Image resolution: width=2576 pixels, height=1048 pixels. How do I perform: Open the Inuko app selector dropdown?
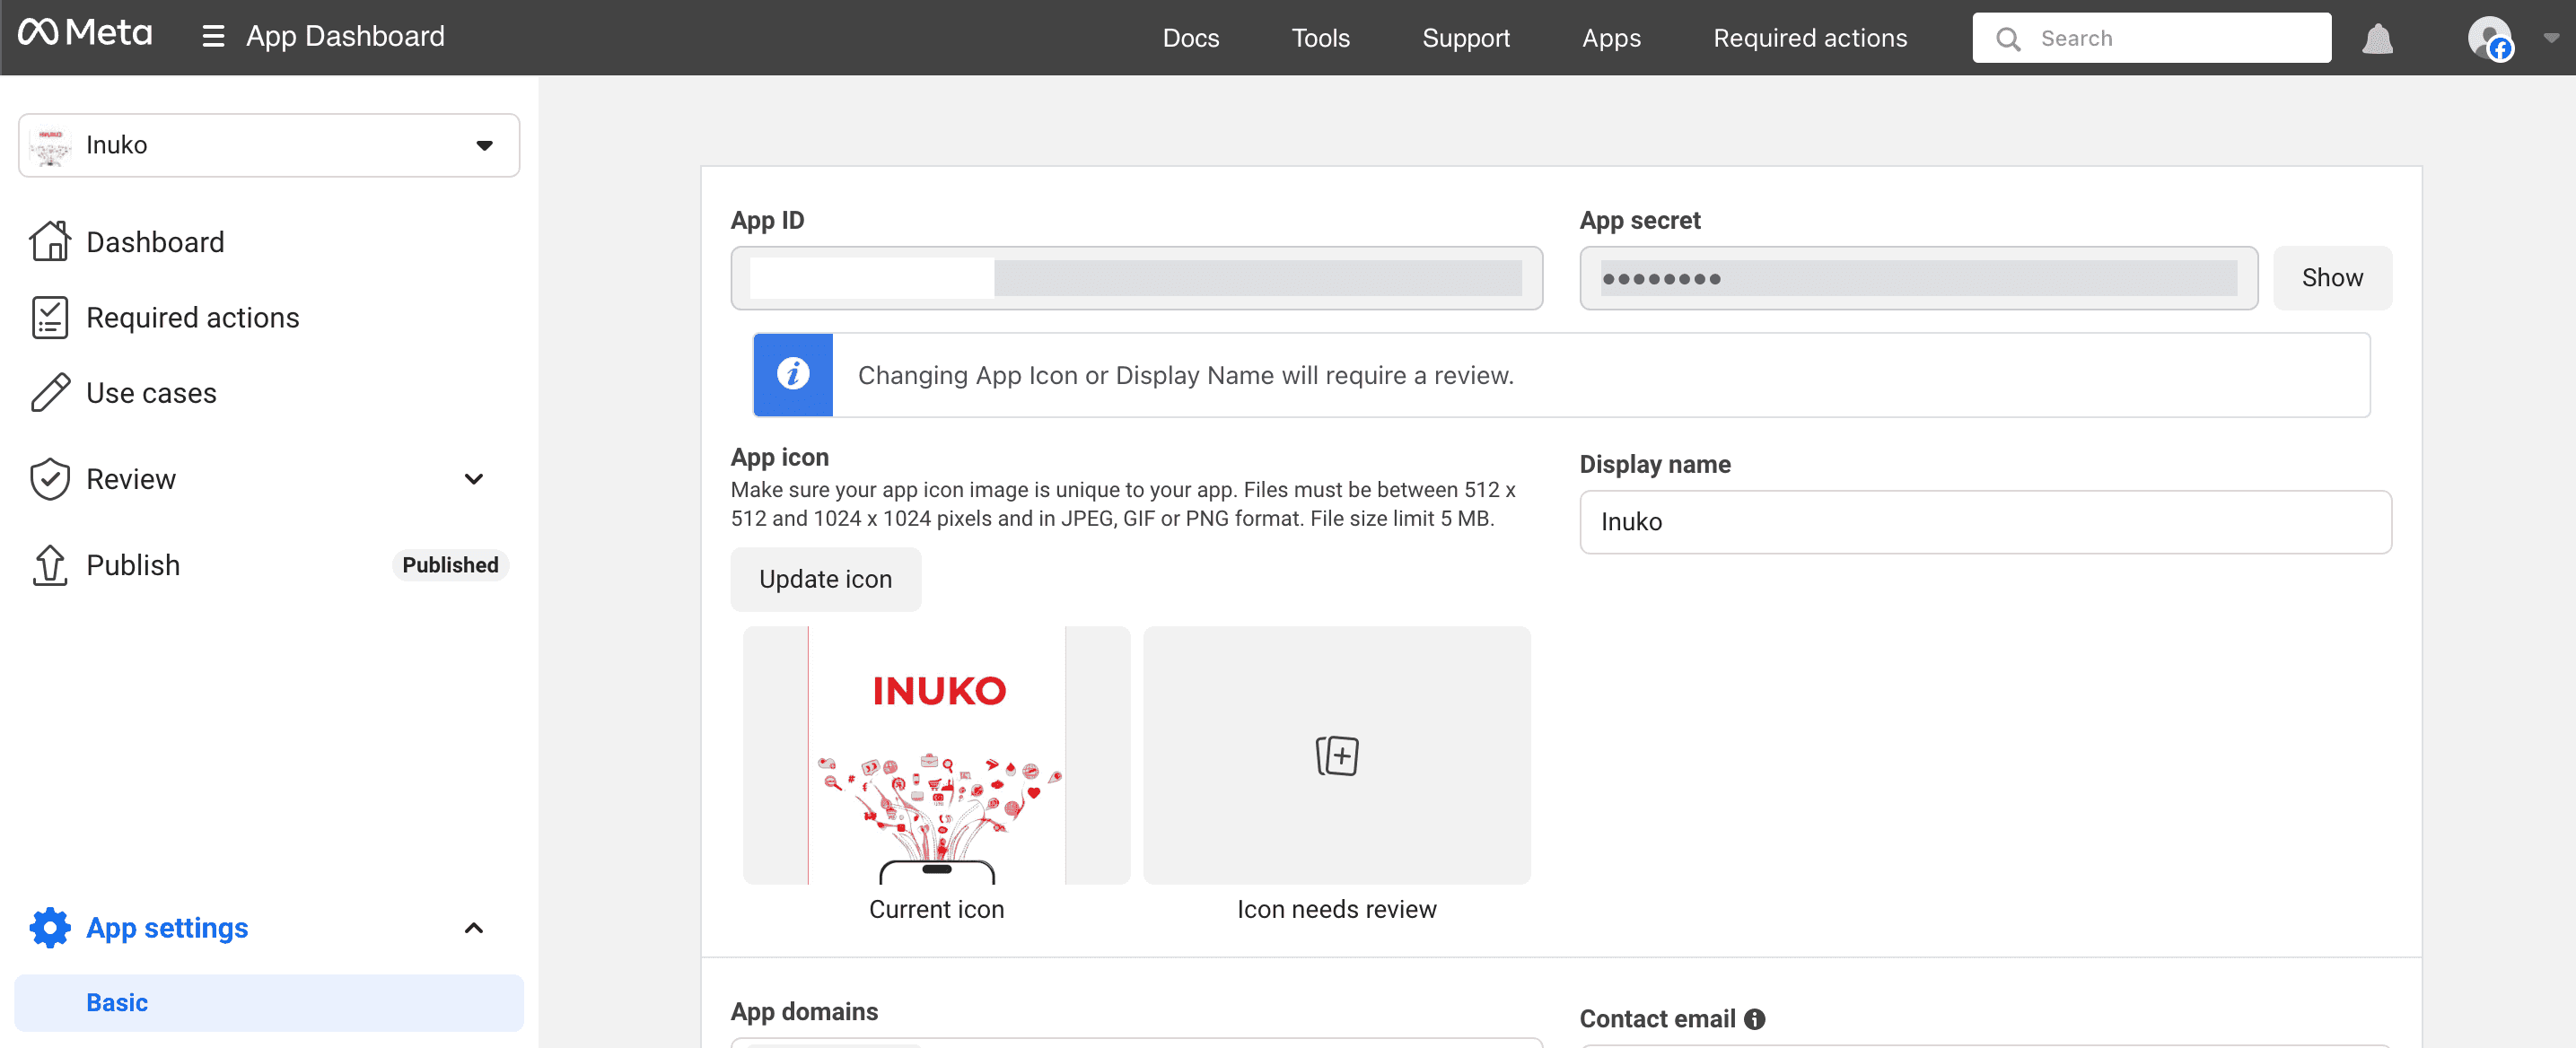click(269, 145)
